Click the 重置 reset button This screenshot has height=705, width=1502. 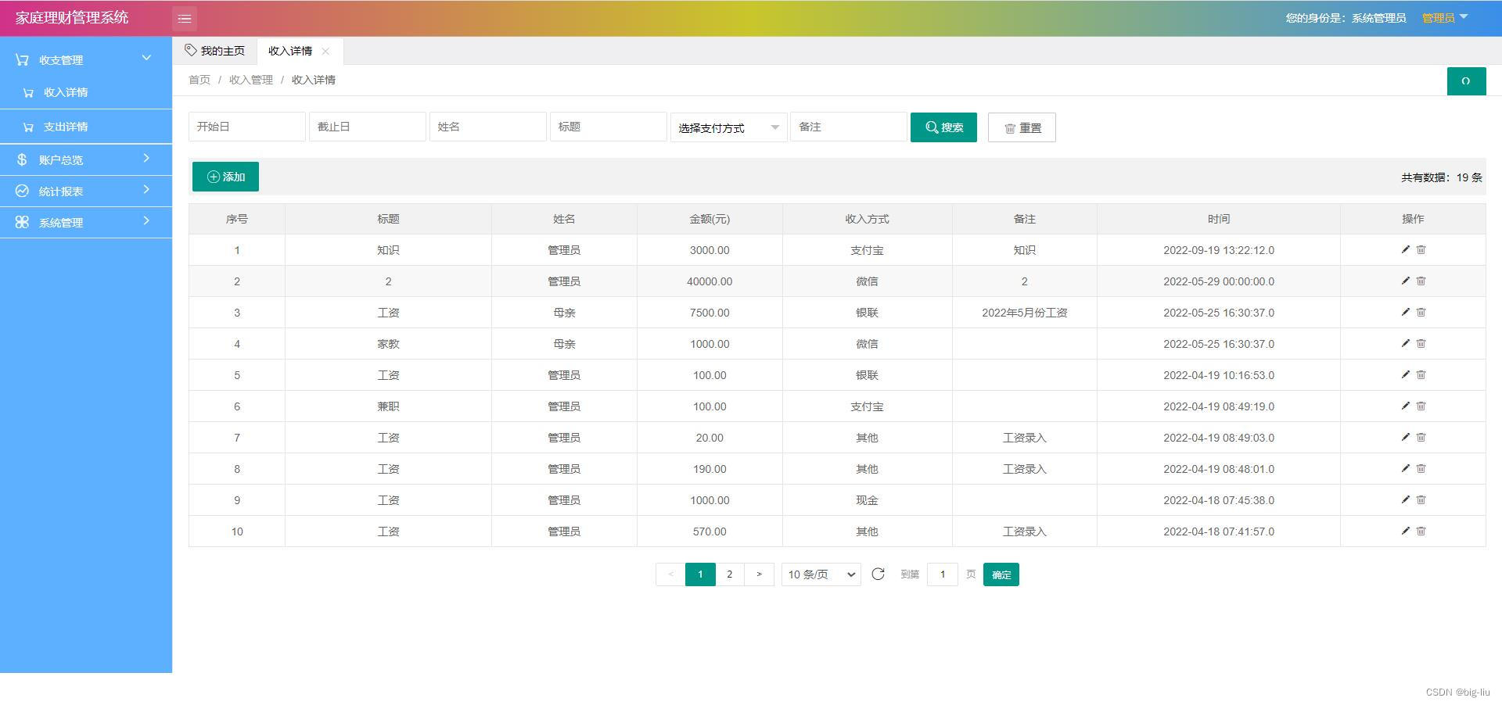coord(1022,127)
